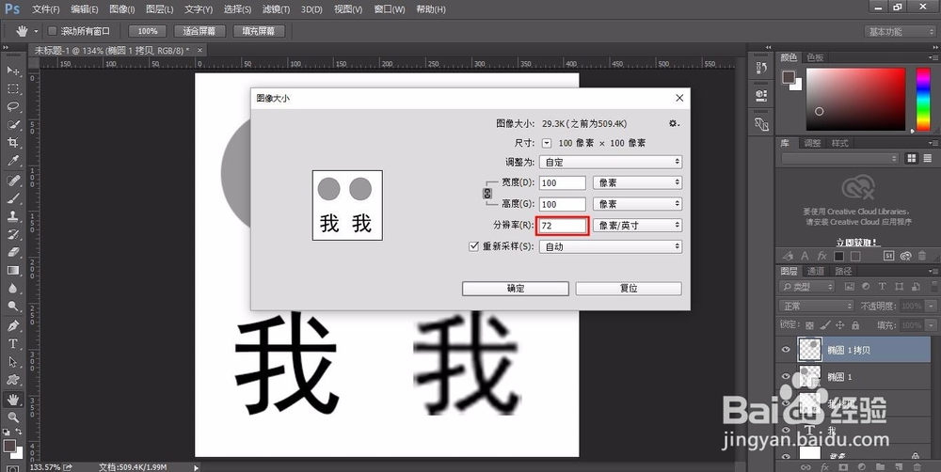The width and height of the screenshot is (941, 472).
Task: Open the 文件(F) menu
Action: coord(45,9)
